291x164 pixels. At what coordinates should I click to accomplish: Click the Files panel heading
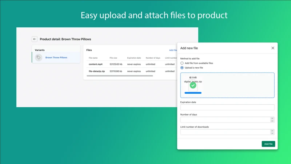pos(89,50)
